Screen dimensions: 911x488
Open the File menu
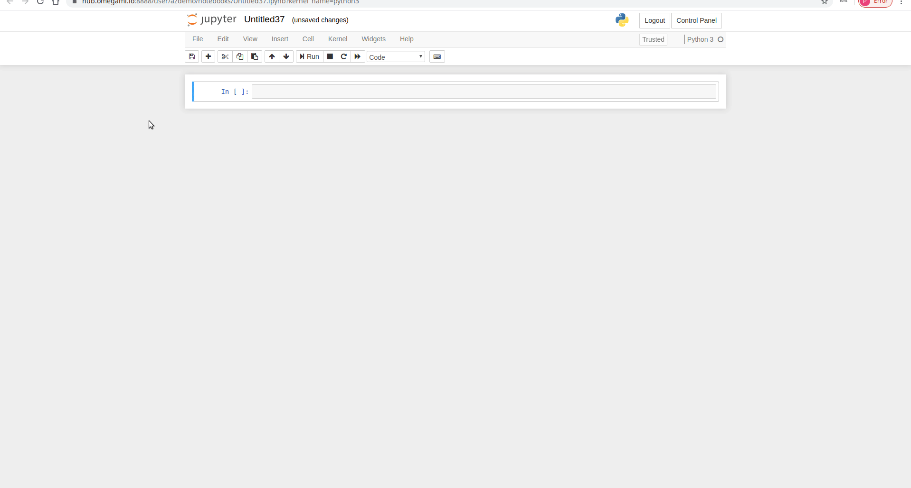198,39
